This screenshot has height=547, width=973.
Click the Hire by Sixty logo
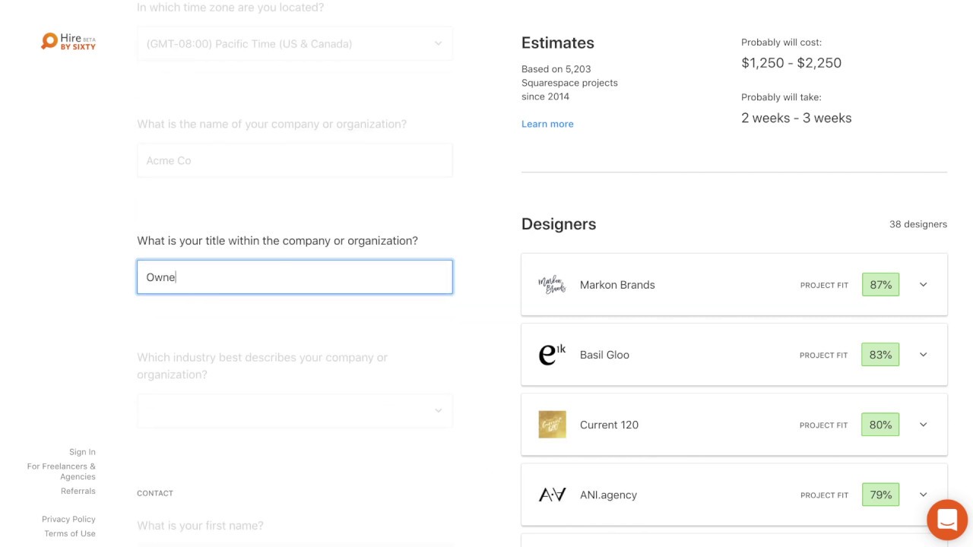coord(68,42)
